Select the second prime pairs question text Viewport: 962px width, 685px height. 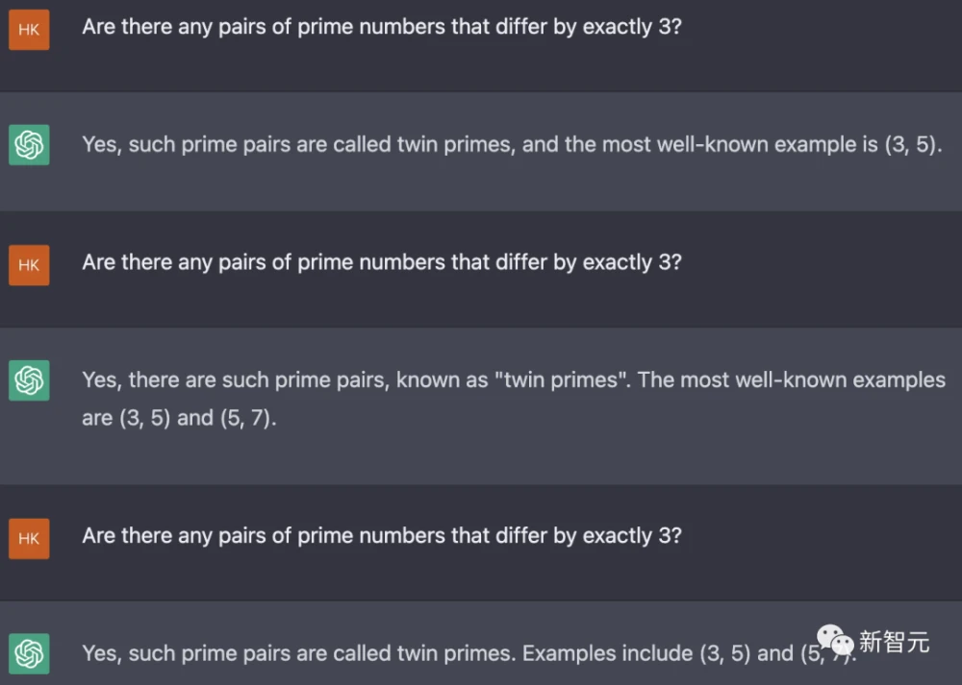pos(382,262)
